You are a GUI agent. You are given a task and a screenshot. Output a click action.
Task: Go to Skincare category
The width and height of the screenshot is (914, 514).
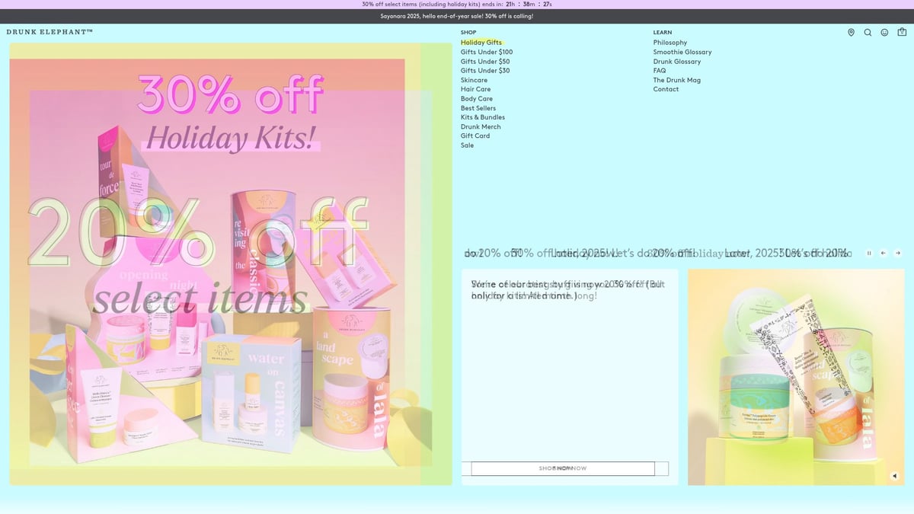474,80
